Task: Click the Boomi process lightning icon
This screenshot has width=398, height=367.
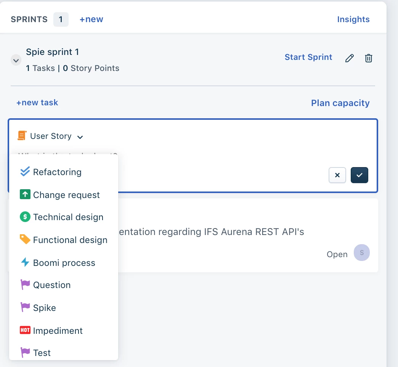Action: 25,262
